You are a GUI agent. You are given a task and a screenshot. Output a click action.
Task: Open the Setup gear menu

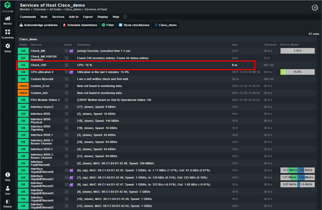point(8,48)
